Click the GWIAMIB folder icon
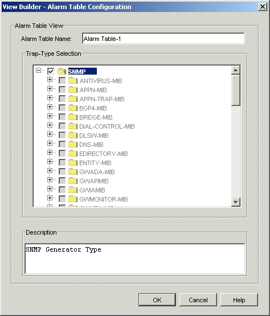Screen dimensions: 270x316 (73, 190)
